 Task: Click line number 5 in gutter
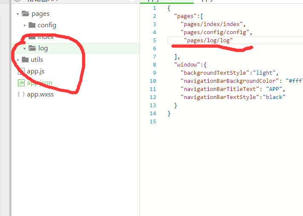tap(154, 40)
